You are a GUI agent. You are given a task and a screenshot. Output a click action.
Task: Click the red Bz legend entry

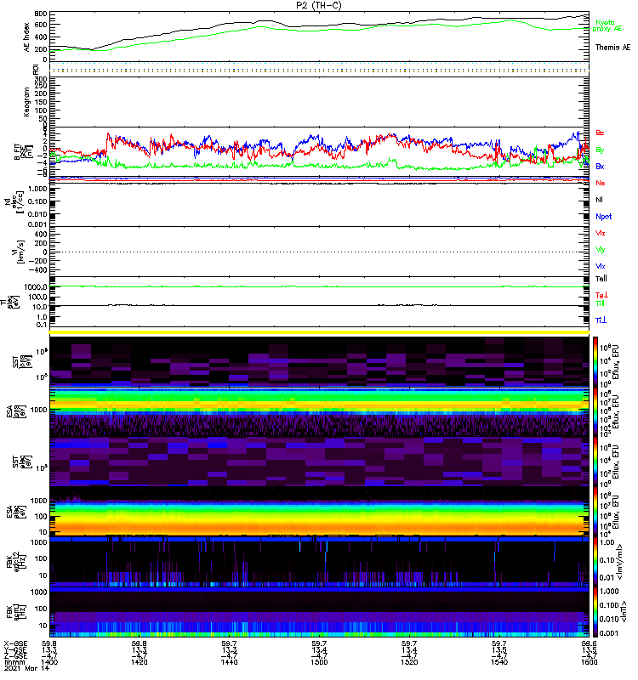click(600, 133)
